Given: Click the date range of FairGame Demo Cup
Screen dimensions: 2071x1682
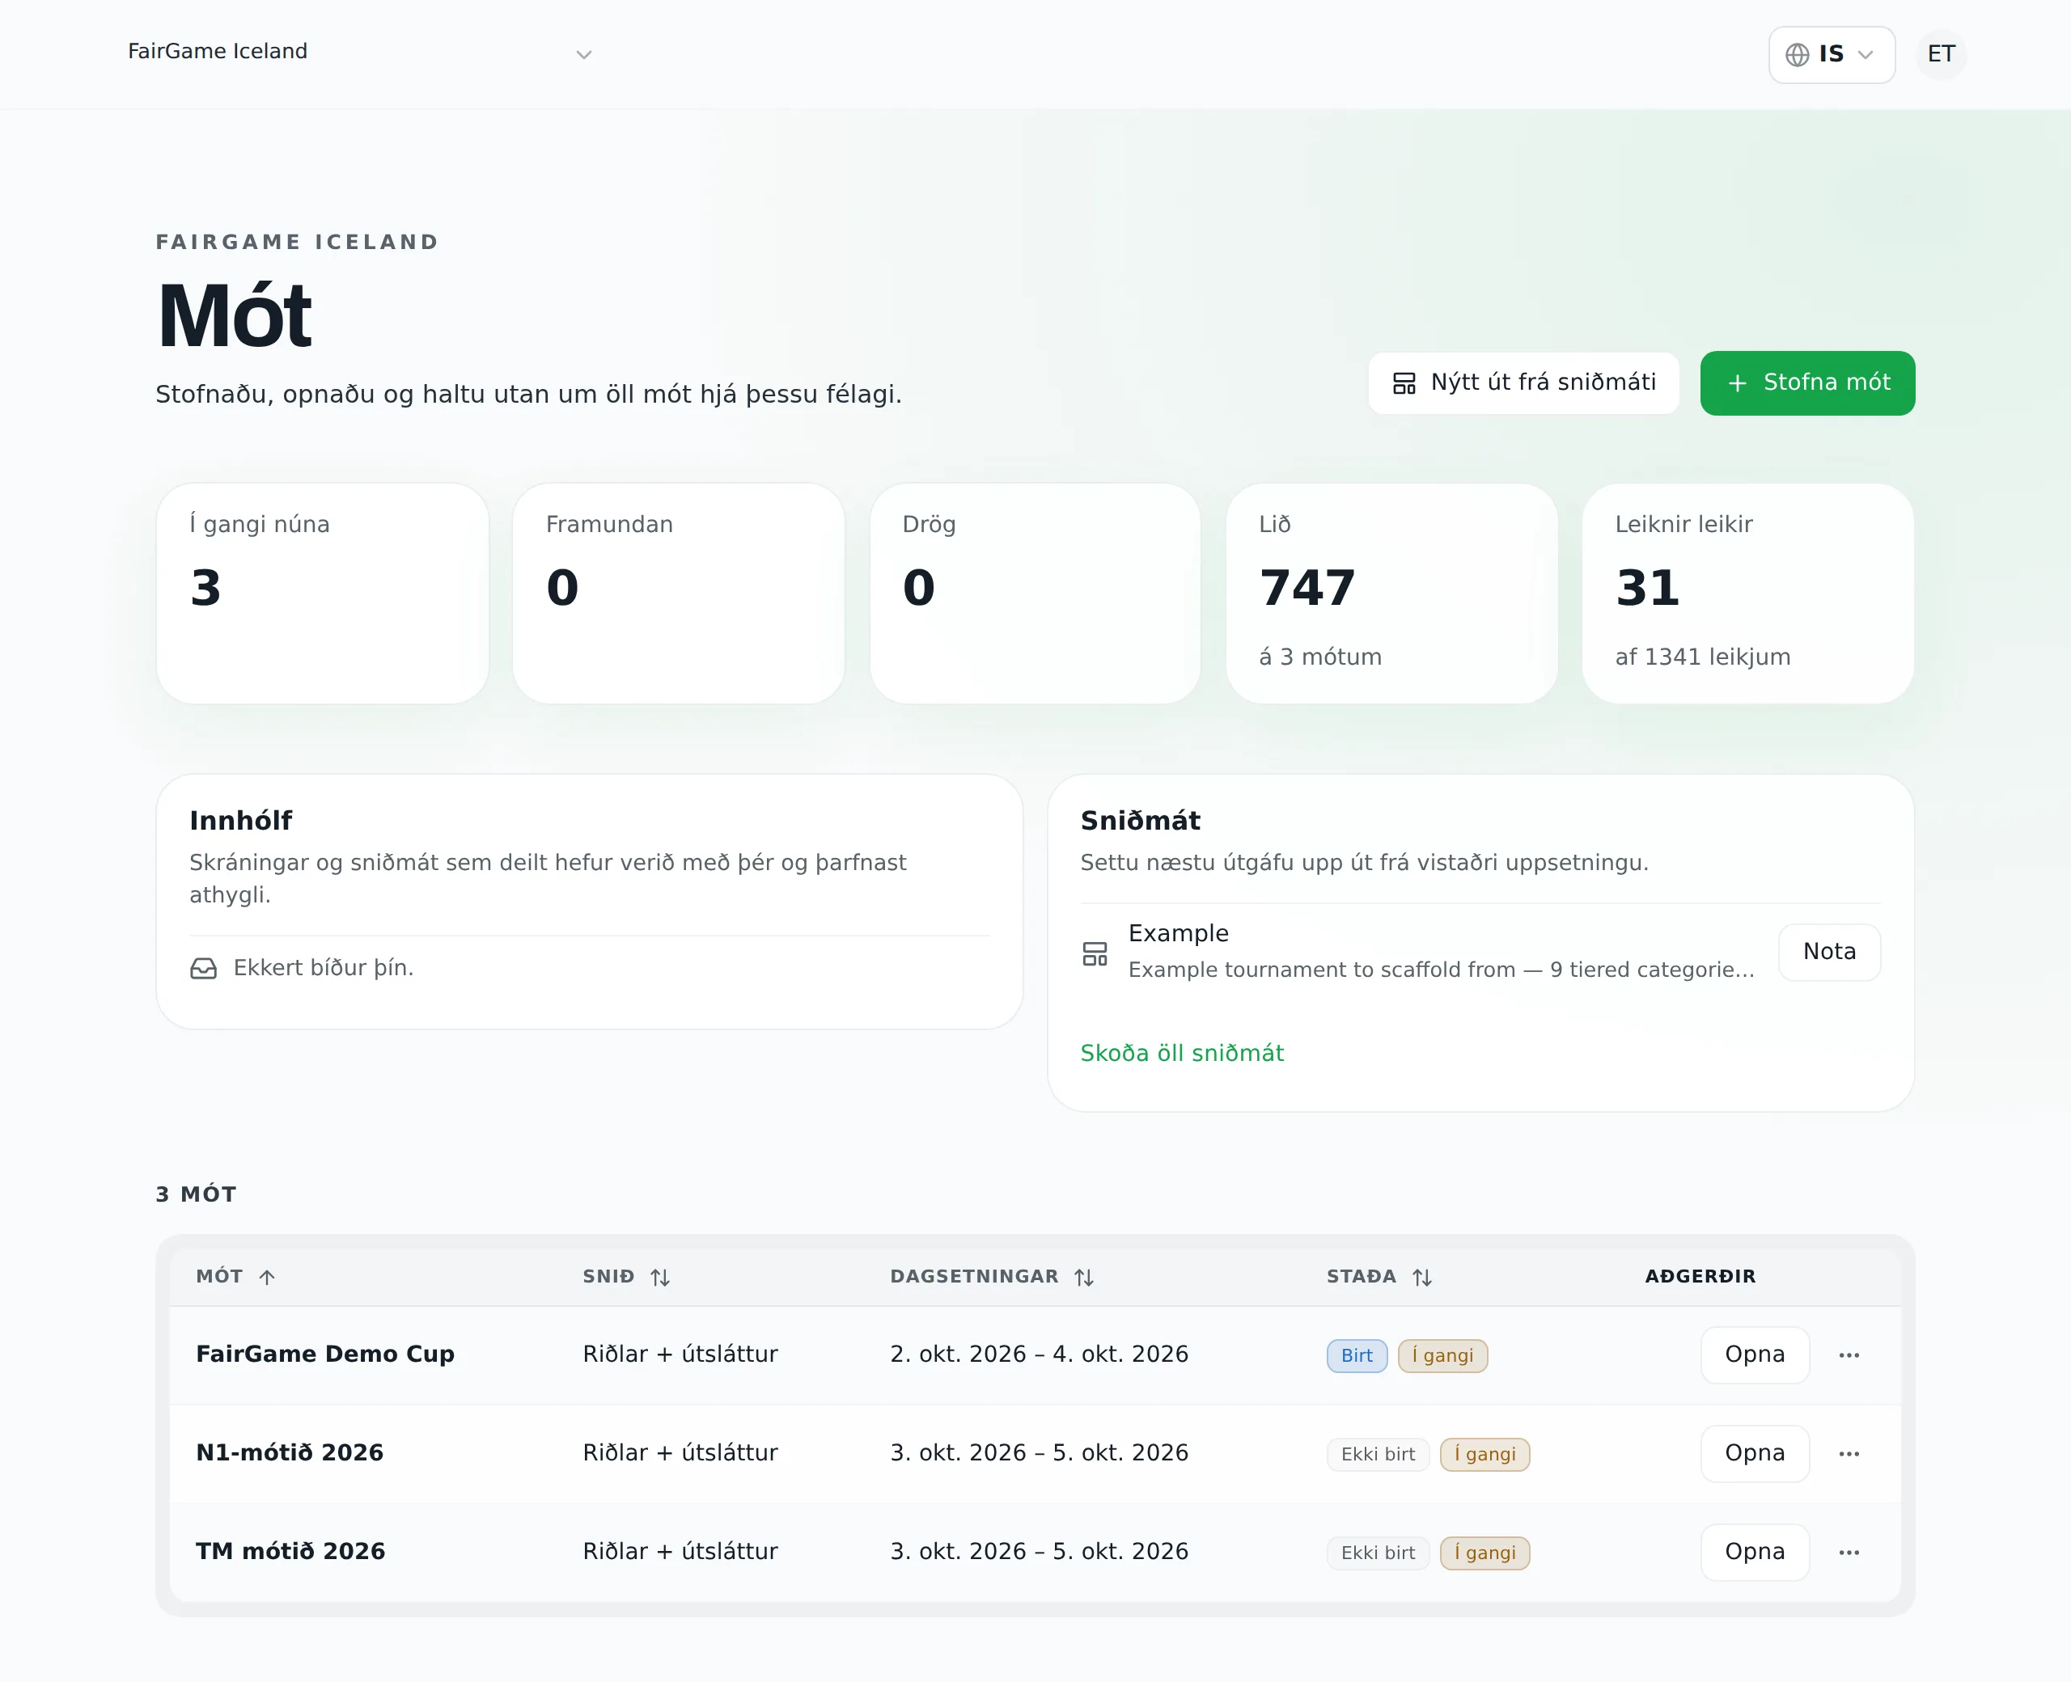Looking at the screenshot, I should [1039, 1354].
